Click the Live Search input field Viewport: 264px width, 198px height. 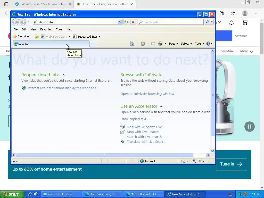pyautogui.click(x=171, y=22)
